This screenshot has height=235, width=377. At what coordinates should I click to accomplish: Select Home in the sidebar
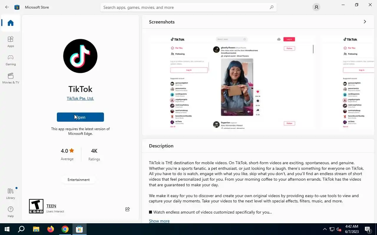[x=11, y=23]
